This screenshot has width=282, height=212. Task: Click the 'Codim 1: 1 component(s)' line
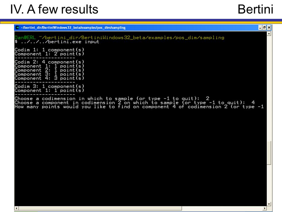pyautogui.click(x=49, y=50)
